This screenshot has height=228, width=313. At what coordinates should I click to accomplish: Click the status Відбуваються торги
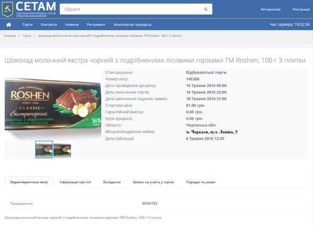point(206,72)
